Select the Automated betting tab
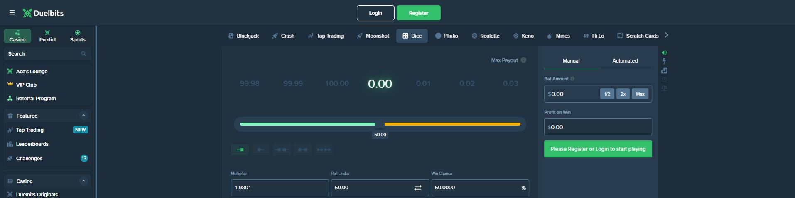Viewport: 795px width, 198px height. [x=625, y=61]
